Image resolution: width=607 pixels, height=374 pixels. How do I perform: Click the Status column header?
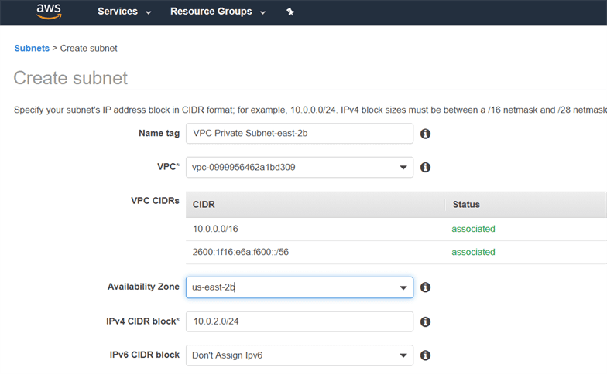click(x=466, y=205)
